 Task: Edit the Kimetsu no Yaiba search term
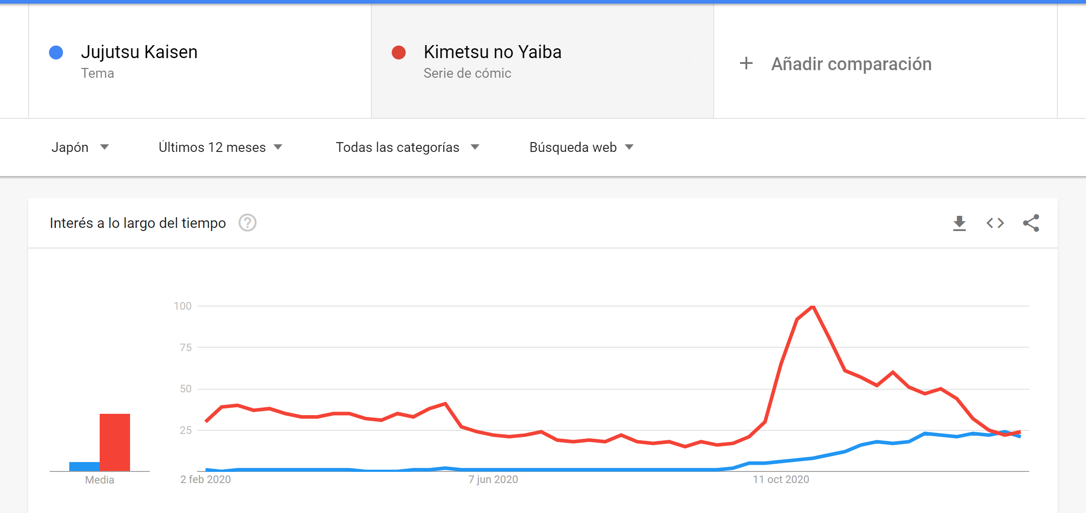click(492, 52)
